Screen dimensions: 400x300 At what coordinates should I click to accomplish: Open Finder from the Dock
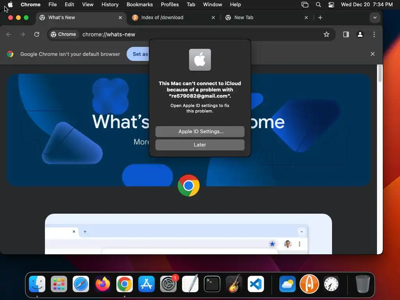(x=37, y=284)
